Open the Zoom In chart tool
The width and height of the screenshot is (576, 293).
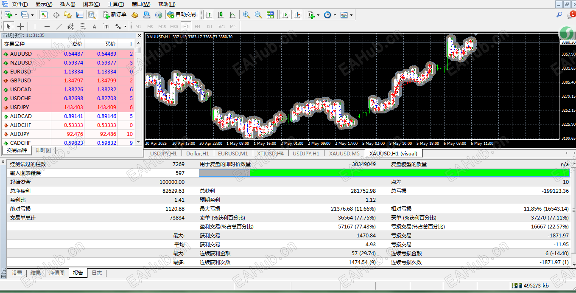tap(246, 15)
